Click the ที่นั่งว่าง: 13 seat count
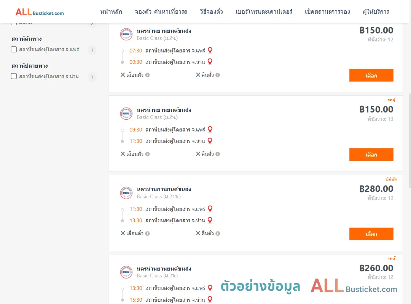Image resolution: width=411 pixels, height=304 pixels. tap(380, 119)
